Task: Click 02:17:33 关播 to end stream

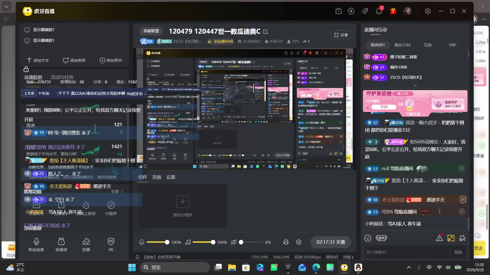Action: (330, 242)
